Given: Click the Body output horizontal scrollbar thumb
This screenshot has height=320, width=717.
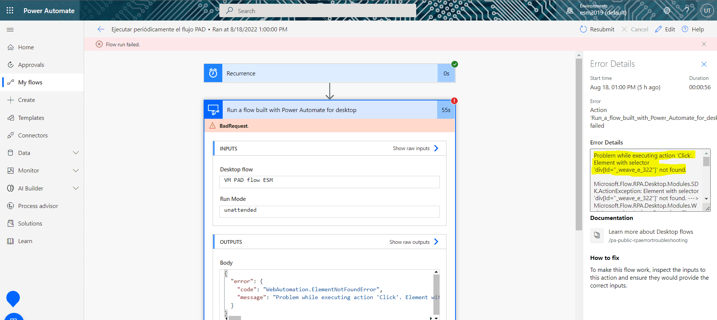Looking at the screenshot, I should click(235, 318).
